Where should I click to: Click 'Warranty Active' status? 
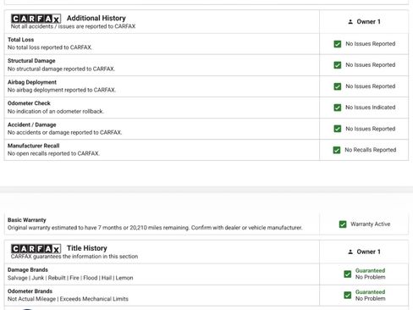(x=371, y=224)
